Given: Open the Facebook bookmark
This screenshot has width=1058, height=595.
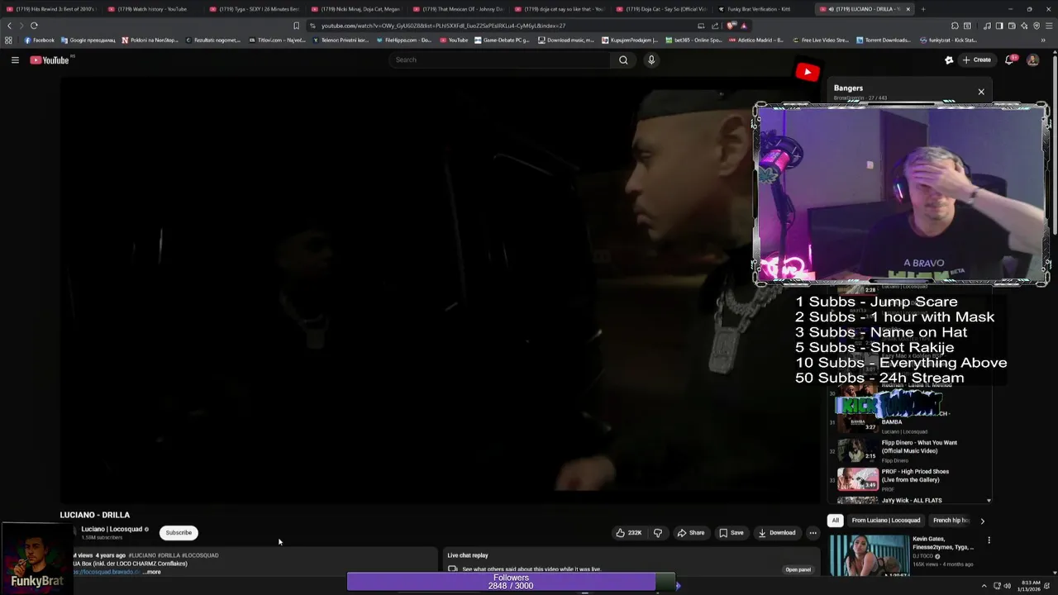Looking at the screenshot, I should point(39,40).
